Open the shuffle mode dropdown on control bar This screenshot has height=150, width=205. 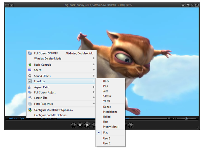coord(22,118)
